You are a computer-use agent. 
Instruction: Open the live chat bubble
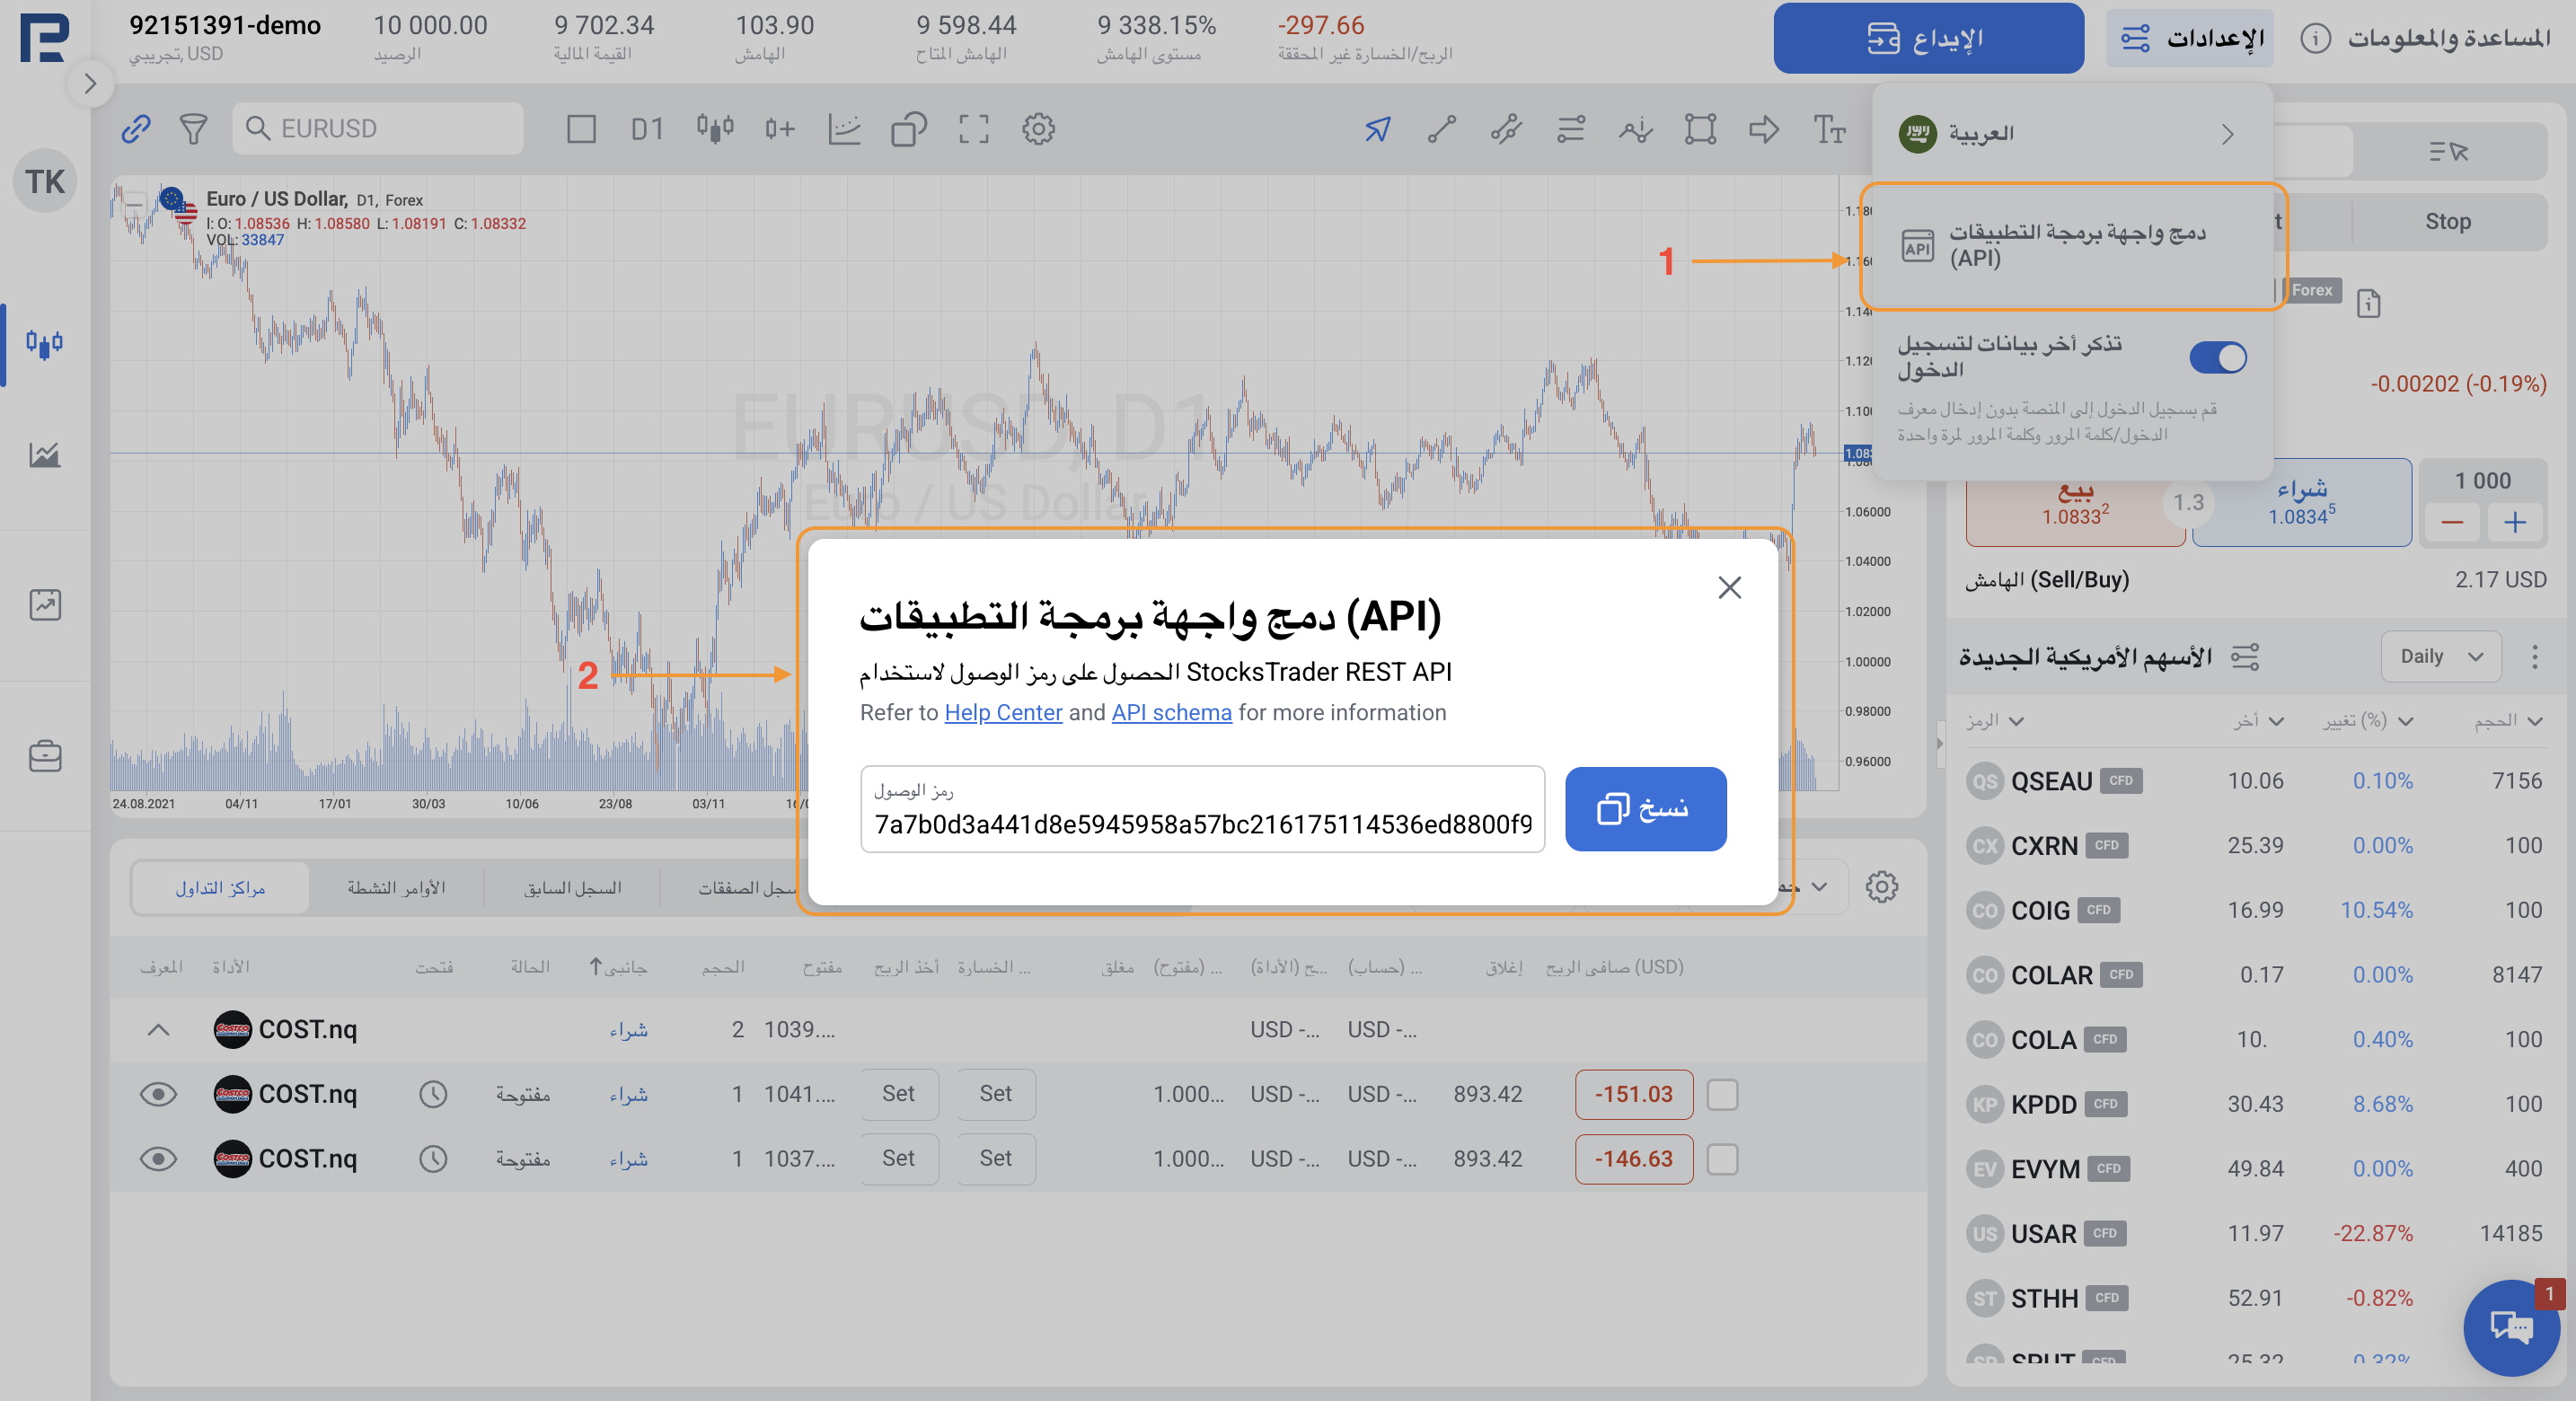tap(2510, 1327)
